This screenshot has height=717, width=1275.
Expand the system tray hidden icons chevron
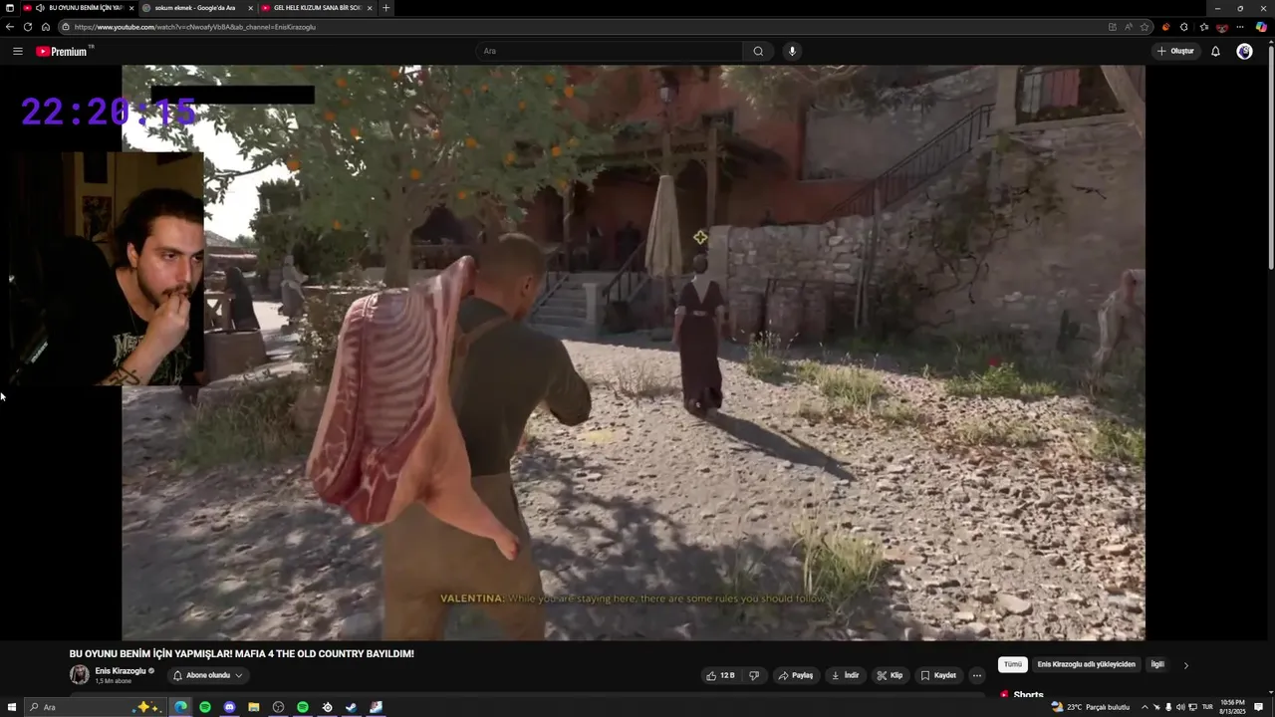(x=1145, y=707)
